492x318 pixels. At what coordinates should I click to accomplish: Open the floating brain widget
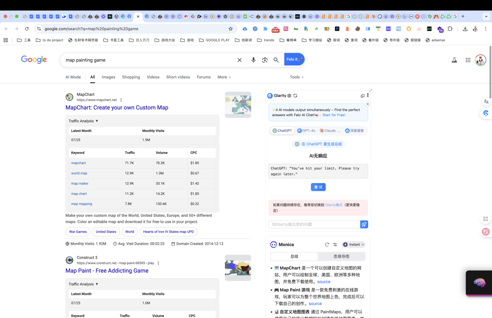point(479,283)
